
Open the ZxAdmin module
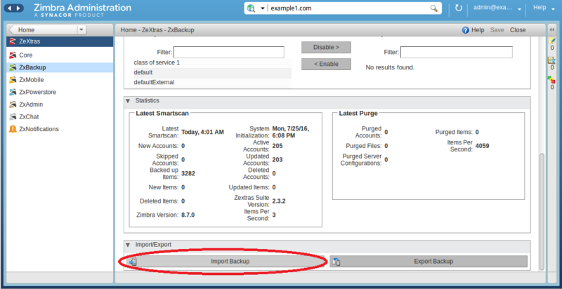(x=60, y=105)
